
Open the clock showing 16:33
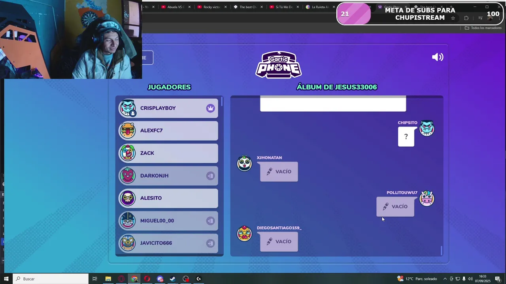[483, 279]
